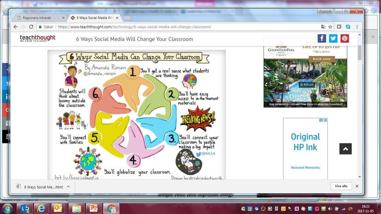This screenshot has height=214, width=381.
Task: Close the downloads bar
Action: click(357, 186)
